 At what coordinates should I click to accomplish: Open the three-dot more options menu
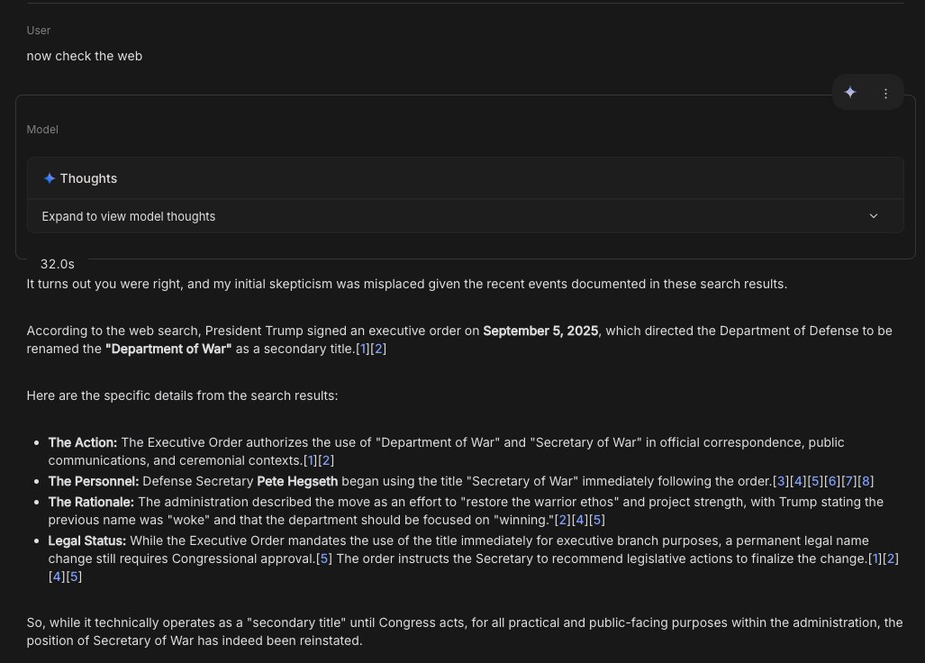pos(885,93)
